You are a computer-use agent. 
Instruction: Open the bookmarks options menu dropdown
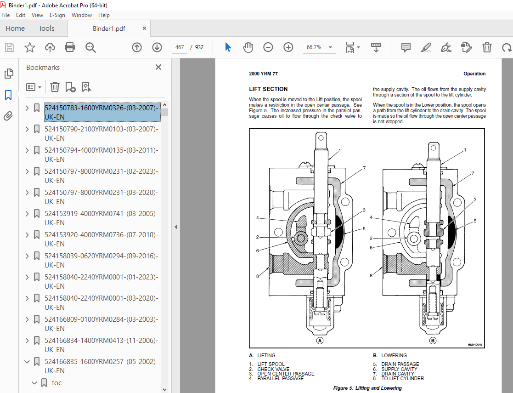pos(34,87)
